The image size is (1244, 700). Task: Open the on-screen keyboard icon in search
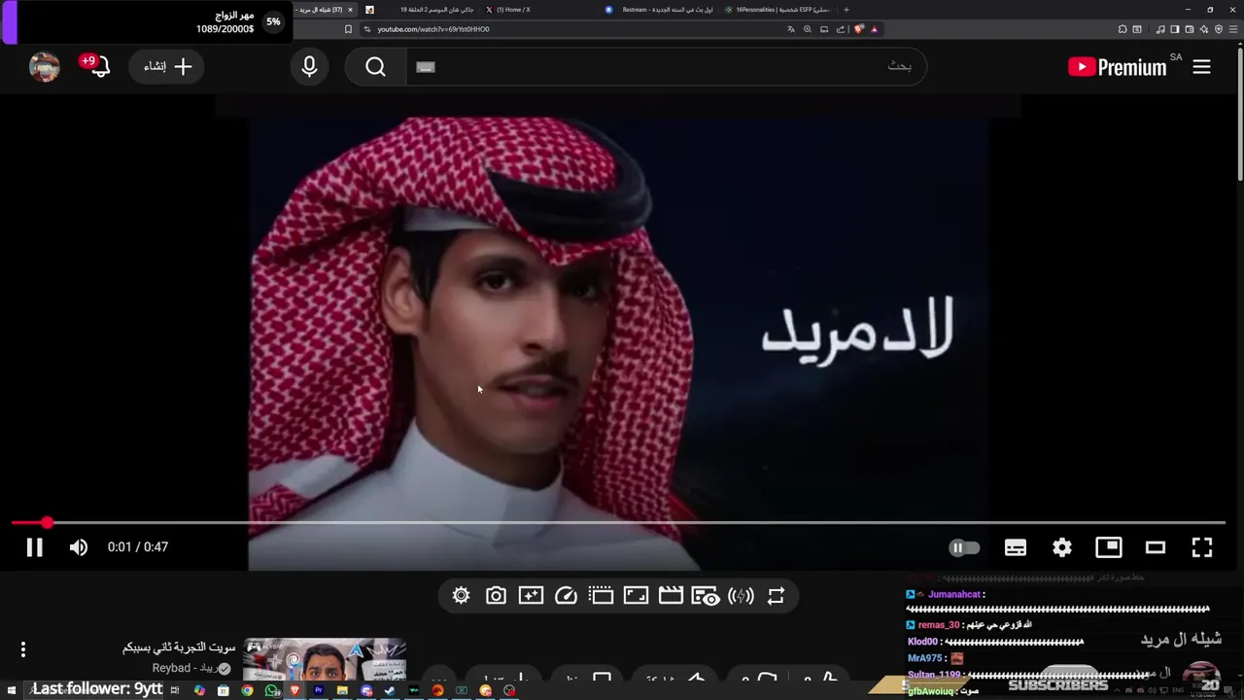click(x=425, y=67)
